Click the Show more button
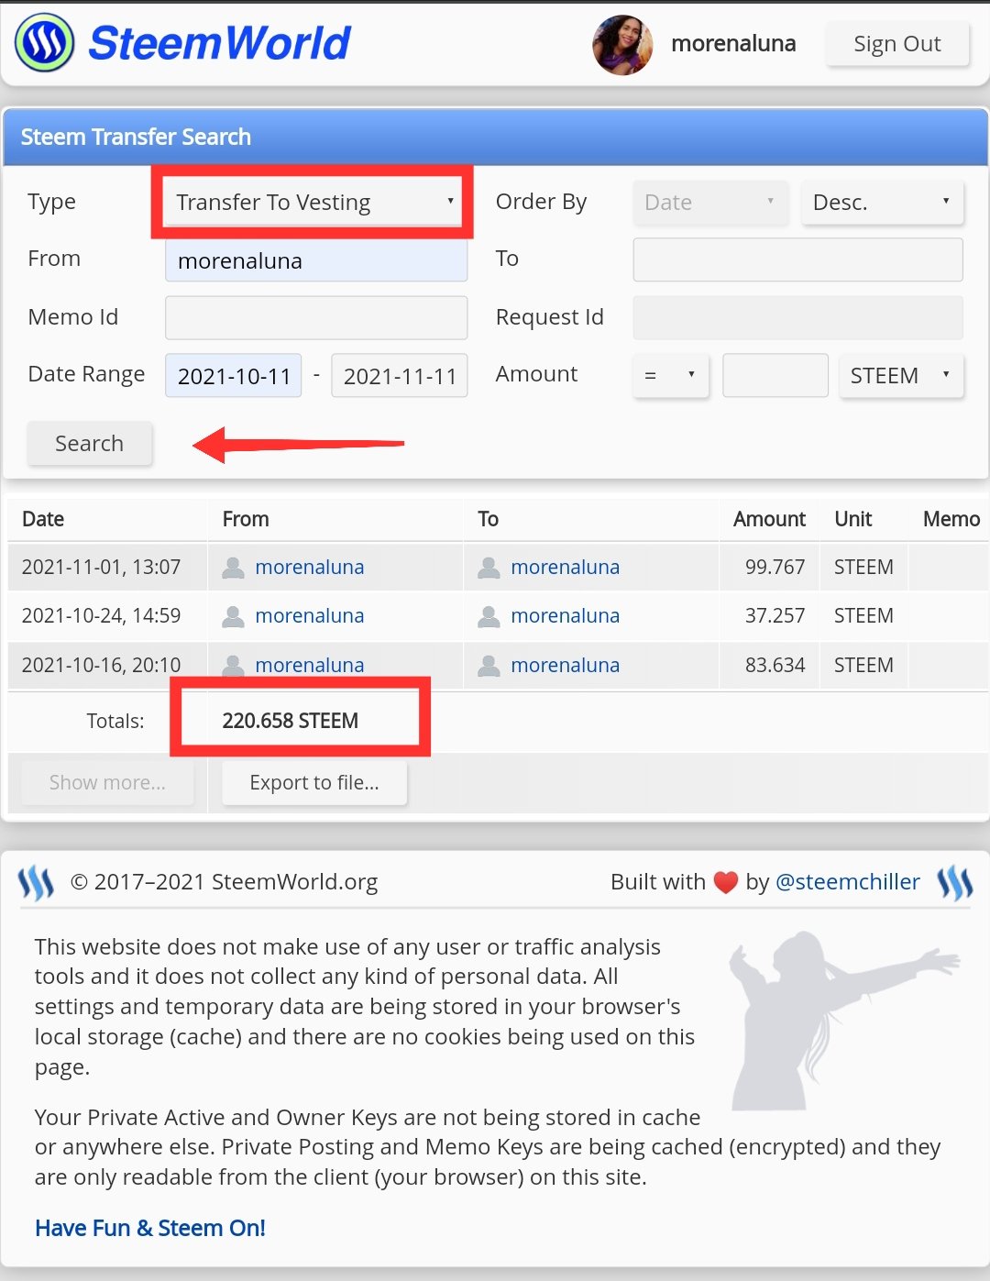Screen dimensions: 990x1281 pos(107,783)
